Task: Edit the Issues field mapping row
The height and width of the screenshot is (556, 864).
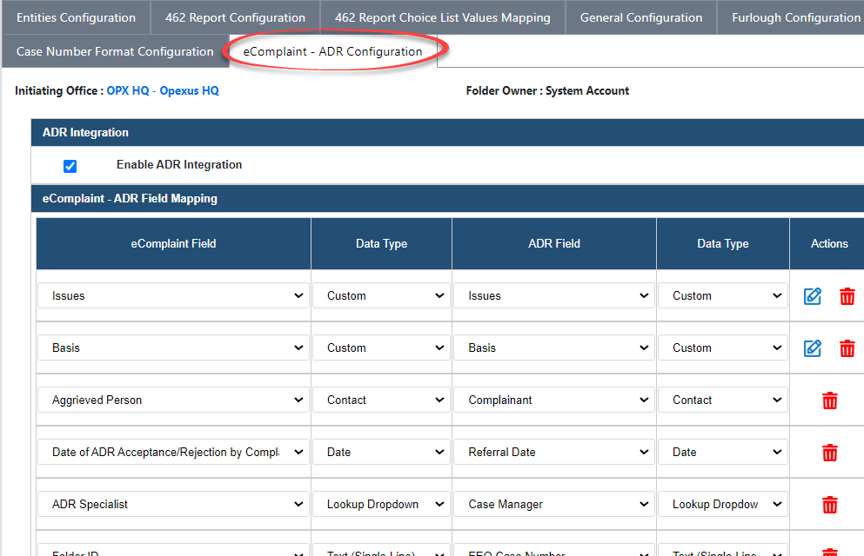Action: pyautogui.click(x=812, y=296)
